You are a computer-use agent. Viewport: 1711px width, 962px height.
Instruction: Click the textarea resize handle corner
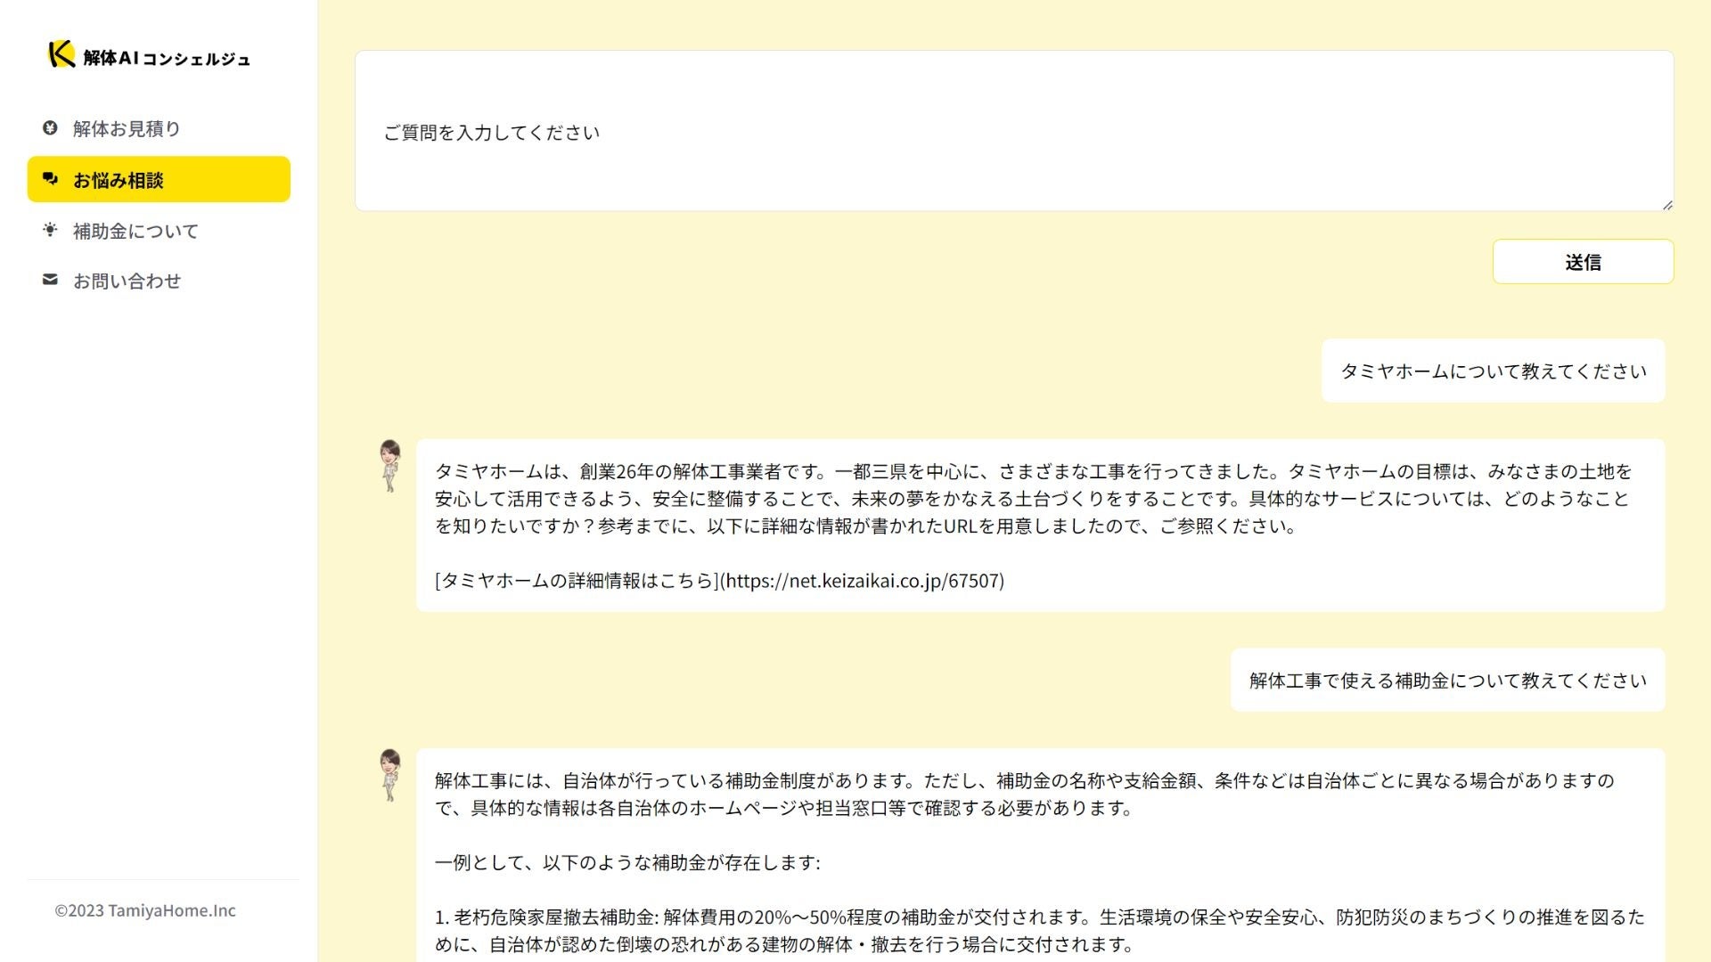(x=1667, y=205)
